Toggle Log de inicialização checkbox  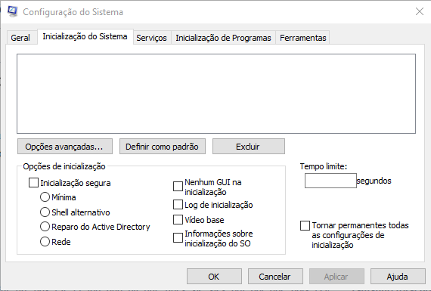[178, 205]
